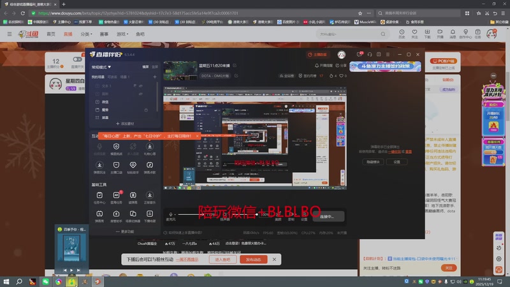Expand 更多功能 more functions
This screenshot has height=287, width=510.
pyautogui.click(x=125, y=232)
